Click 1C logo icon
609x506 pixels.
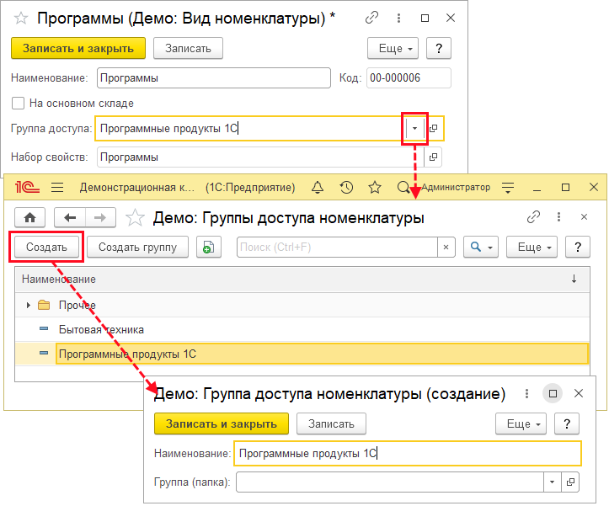pyautogui.click(x=27, y=187)
